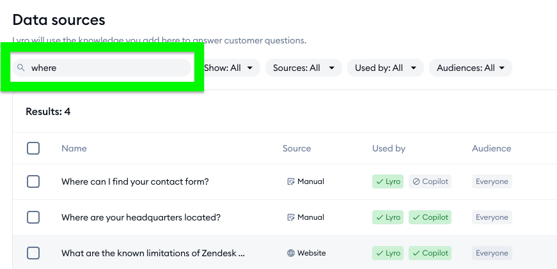Click disabled Copilot badge on contact form row
This screenshot has height=269, width=557.
[430, 181]
